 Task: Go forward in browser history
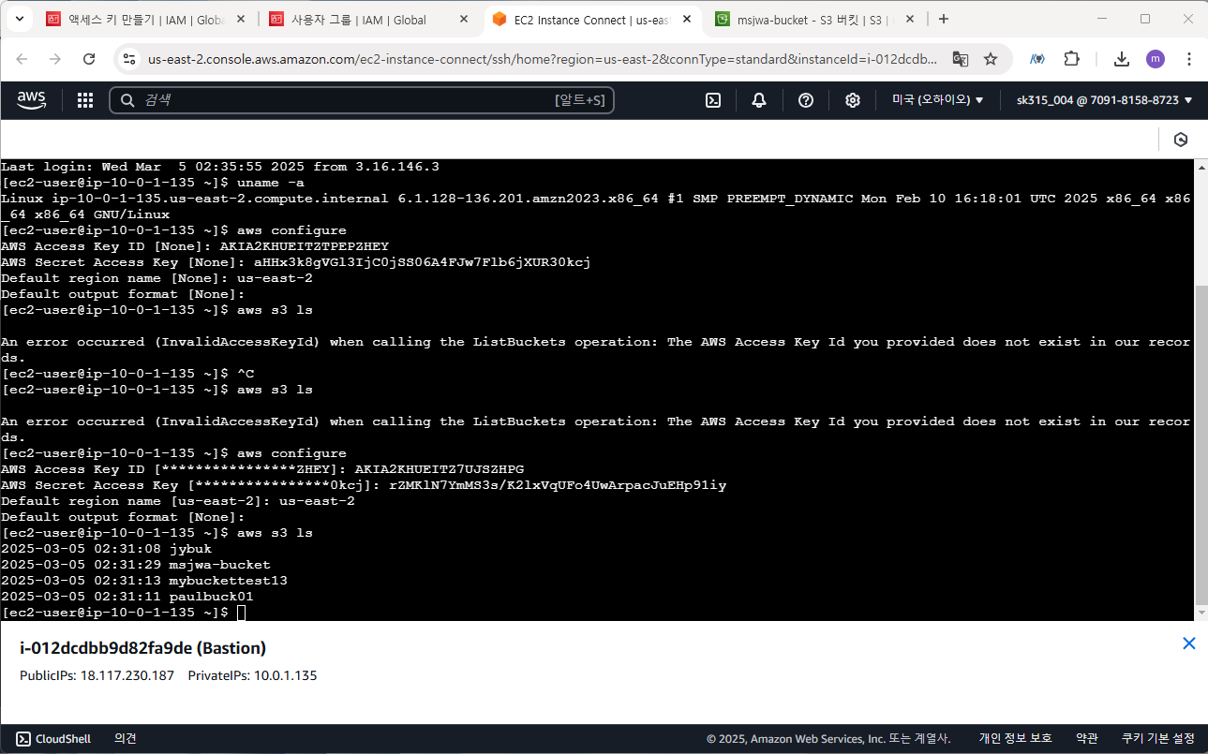tap(55, 59)
